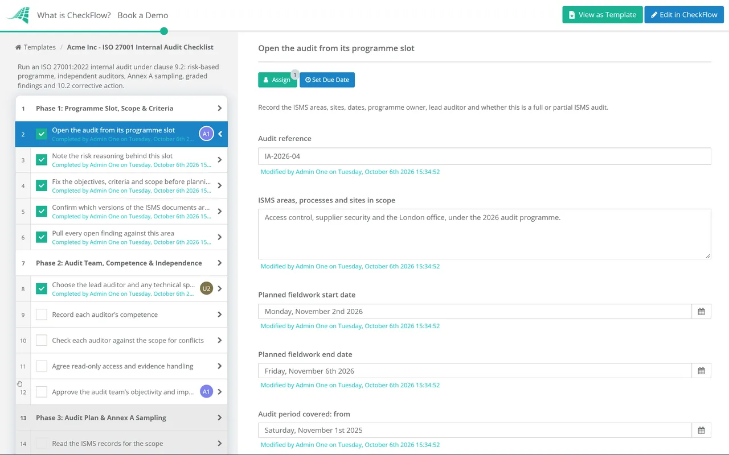729x455 pixels.
Task: Click A1 avatar on objectivity approval step
Action: [x=206, y=391]
